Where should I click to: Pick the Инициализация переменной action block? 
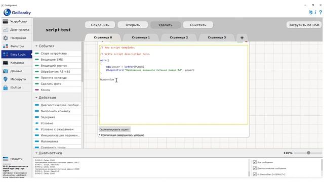pyautogui.click(x=57, y=135)
